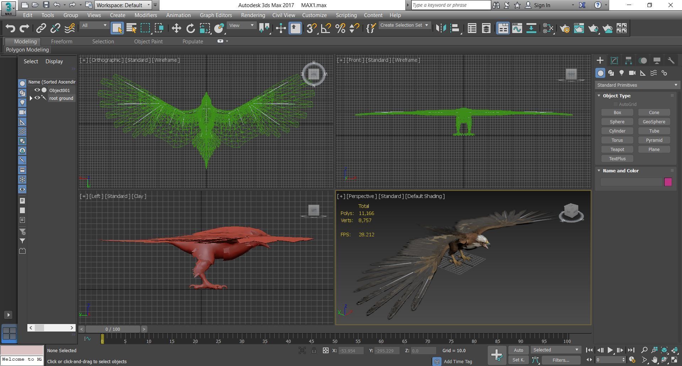
Task: Choose the Select and Rotate tool
Action: point(190,28)
